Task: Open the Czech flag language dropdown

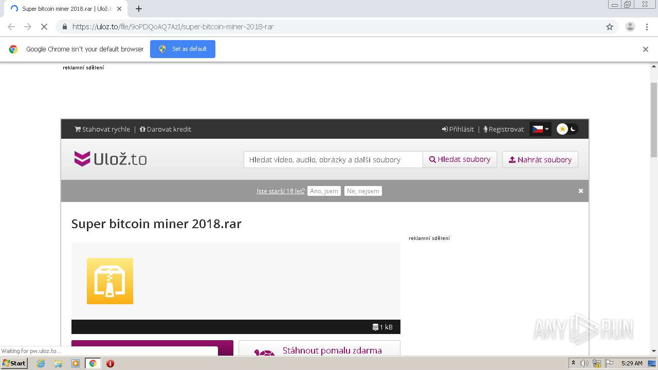Action: click(540, 129)
